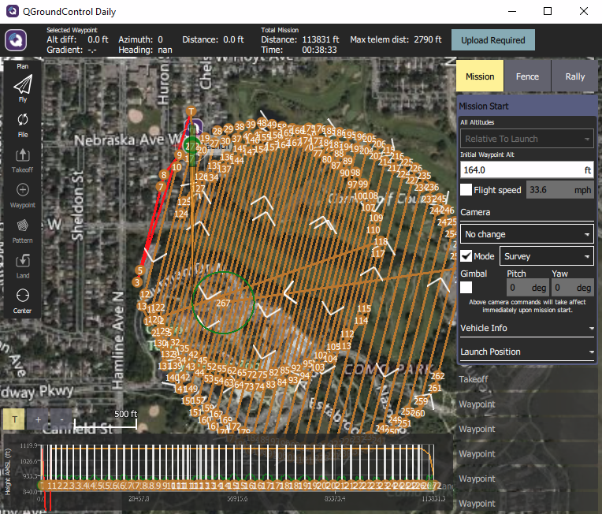Open the All Altitudes Relative To Launch dropdown

coord(526,138)
